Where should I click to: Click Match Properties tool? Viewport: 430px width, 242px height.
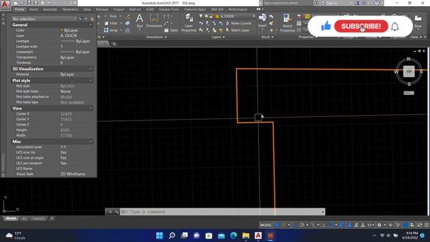[288, 23]
